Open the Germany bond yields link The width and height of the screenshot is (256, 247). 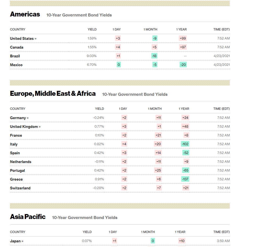[x=19, y=118]
